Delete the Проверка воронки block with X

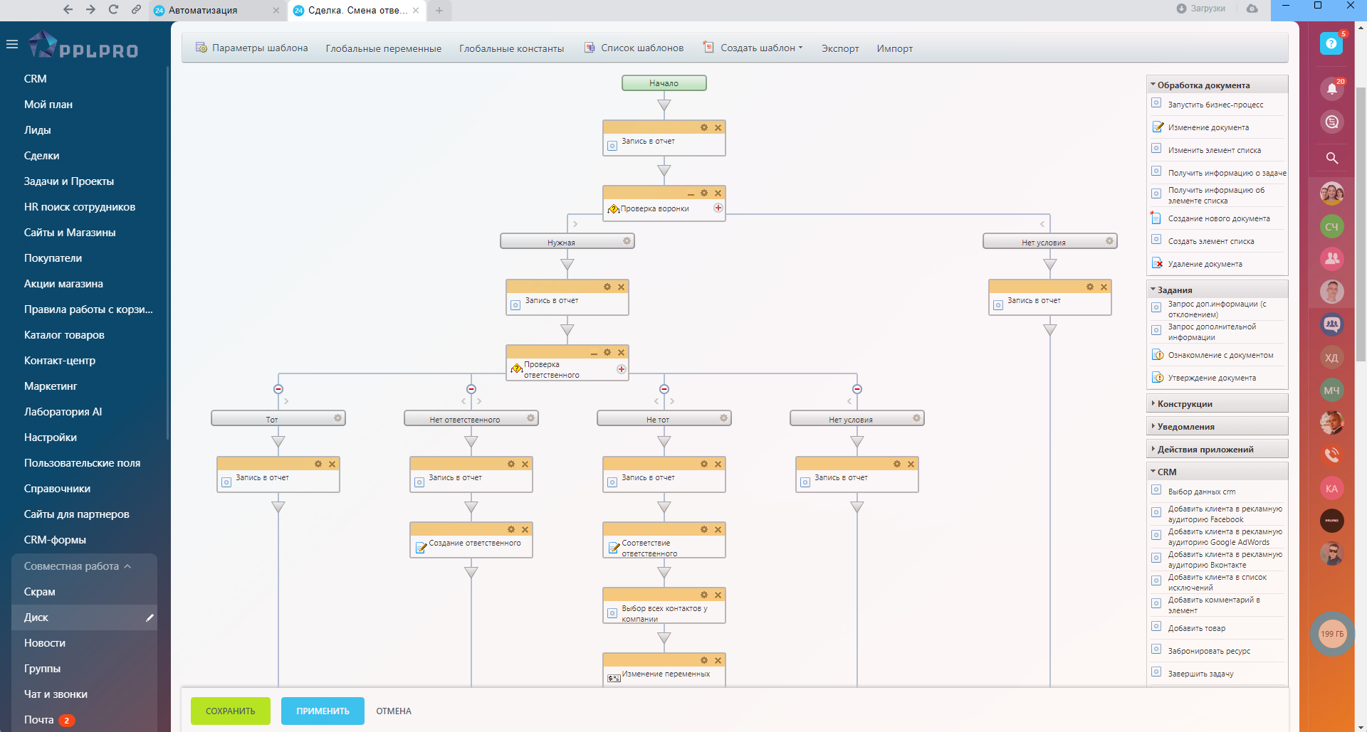pos(718,193)
